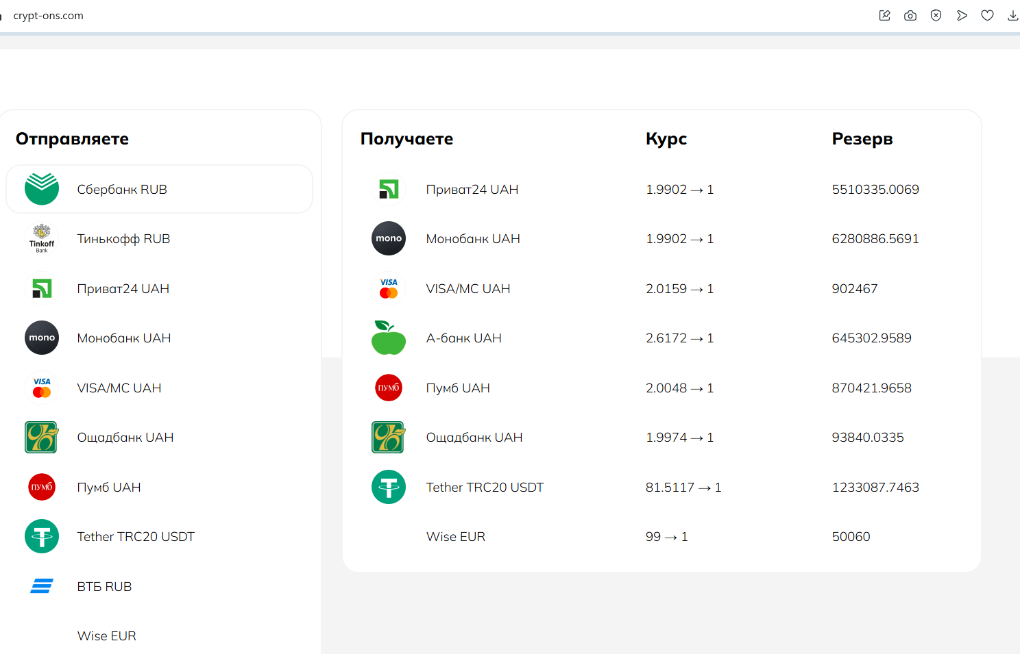The width and height of the screenshot is (1020, 654).
Task: Click the Курс column header
Action: [666, 139]
